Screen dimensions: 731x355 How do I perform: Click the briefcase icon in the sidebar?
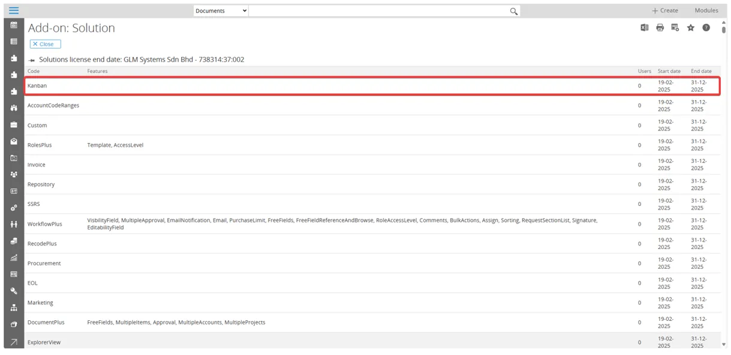(x=14, y=125)
